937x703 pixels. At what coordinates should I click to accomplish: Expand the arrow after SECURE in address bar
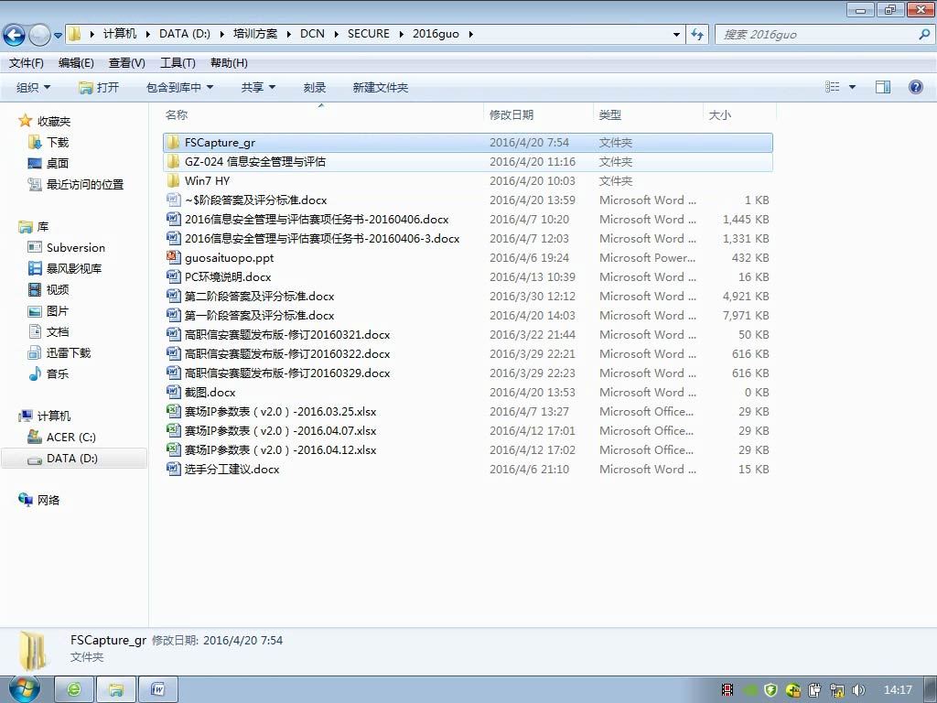pos(401,34)
